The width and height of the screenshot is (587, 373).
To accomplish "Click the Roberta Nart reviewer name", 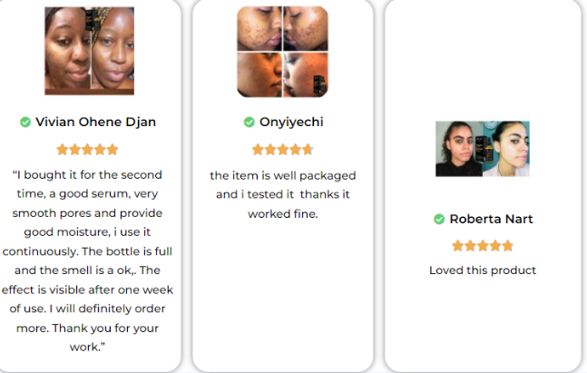I will point(491,219).
